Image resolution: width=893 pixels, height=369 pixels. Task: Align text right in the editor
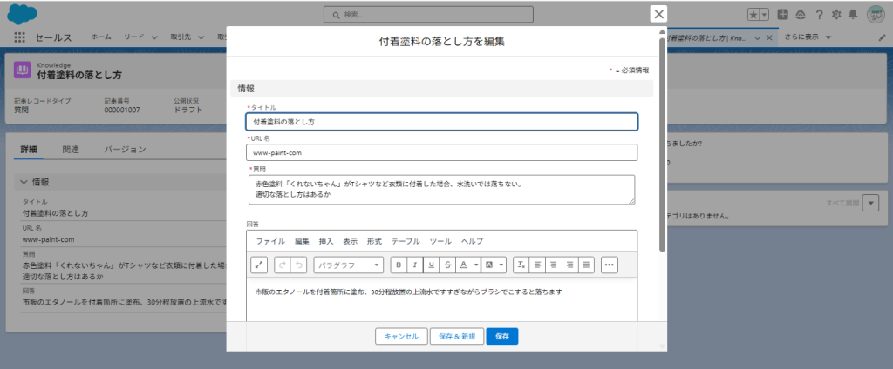(569, 265)
